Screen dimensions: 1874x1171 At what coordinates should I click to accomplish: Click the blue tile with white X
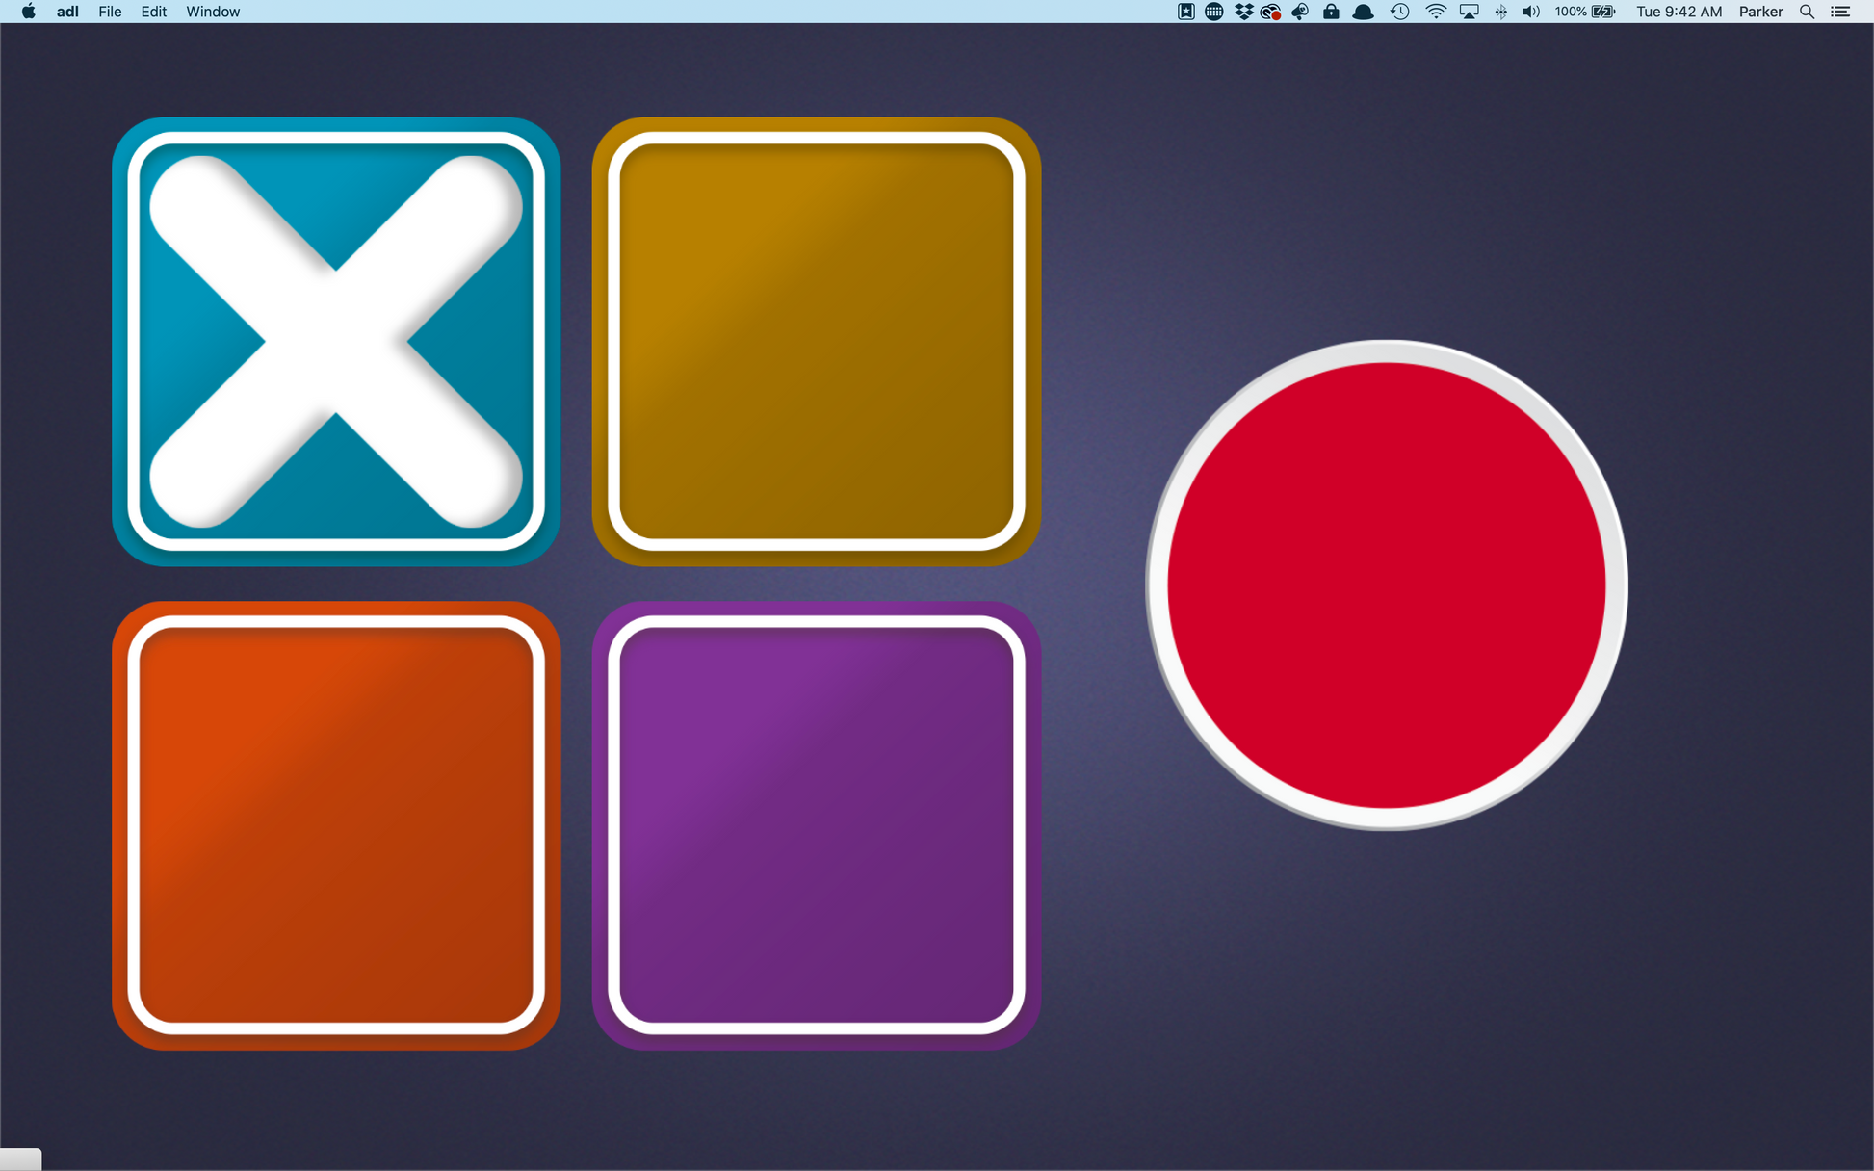point(335,341)
